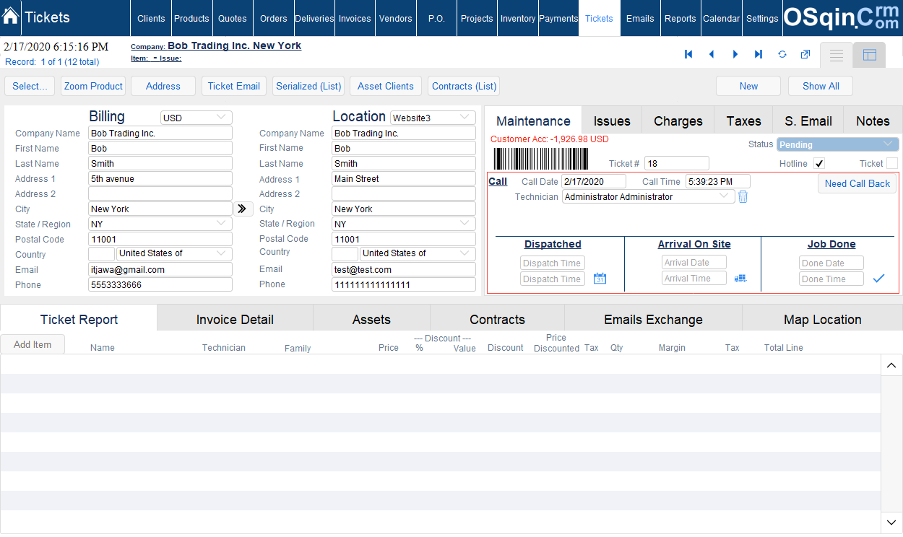This screenshot has width=903, height=537.
Task: Click the calendar icon under Dispatched
Action: [600, 279]
